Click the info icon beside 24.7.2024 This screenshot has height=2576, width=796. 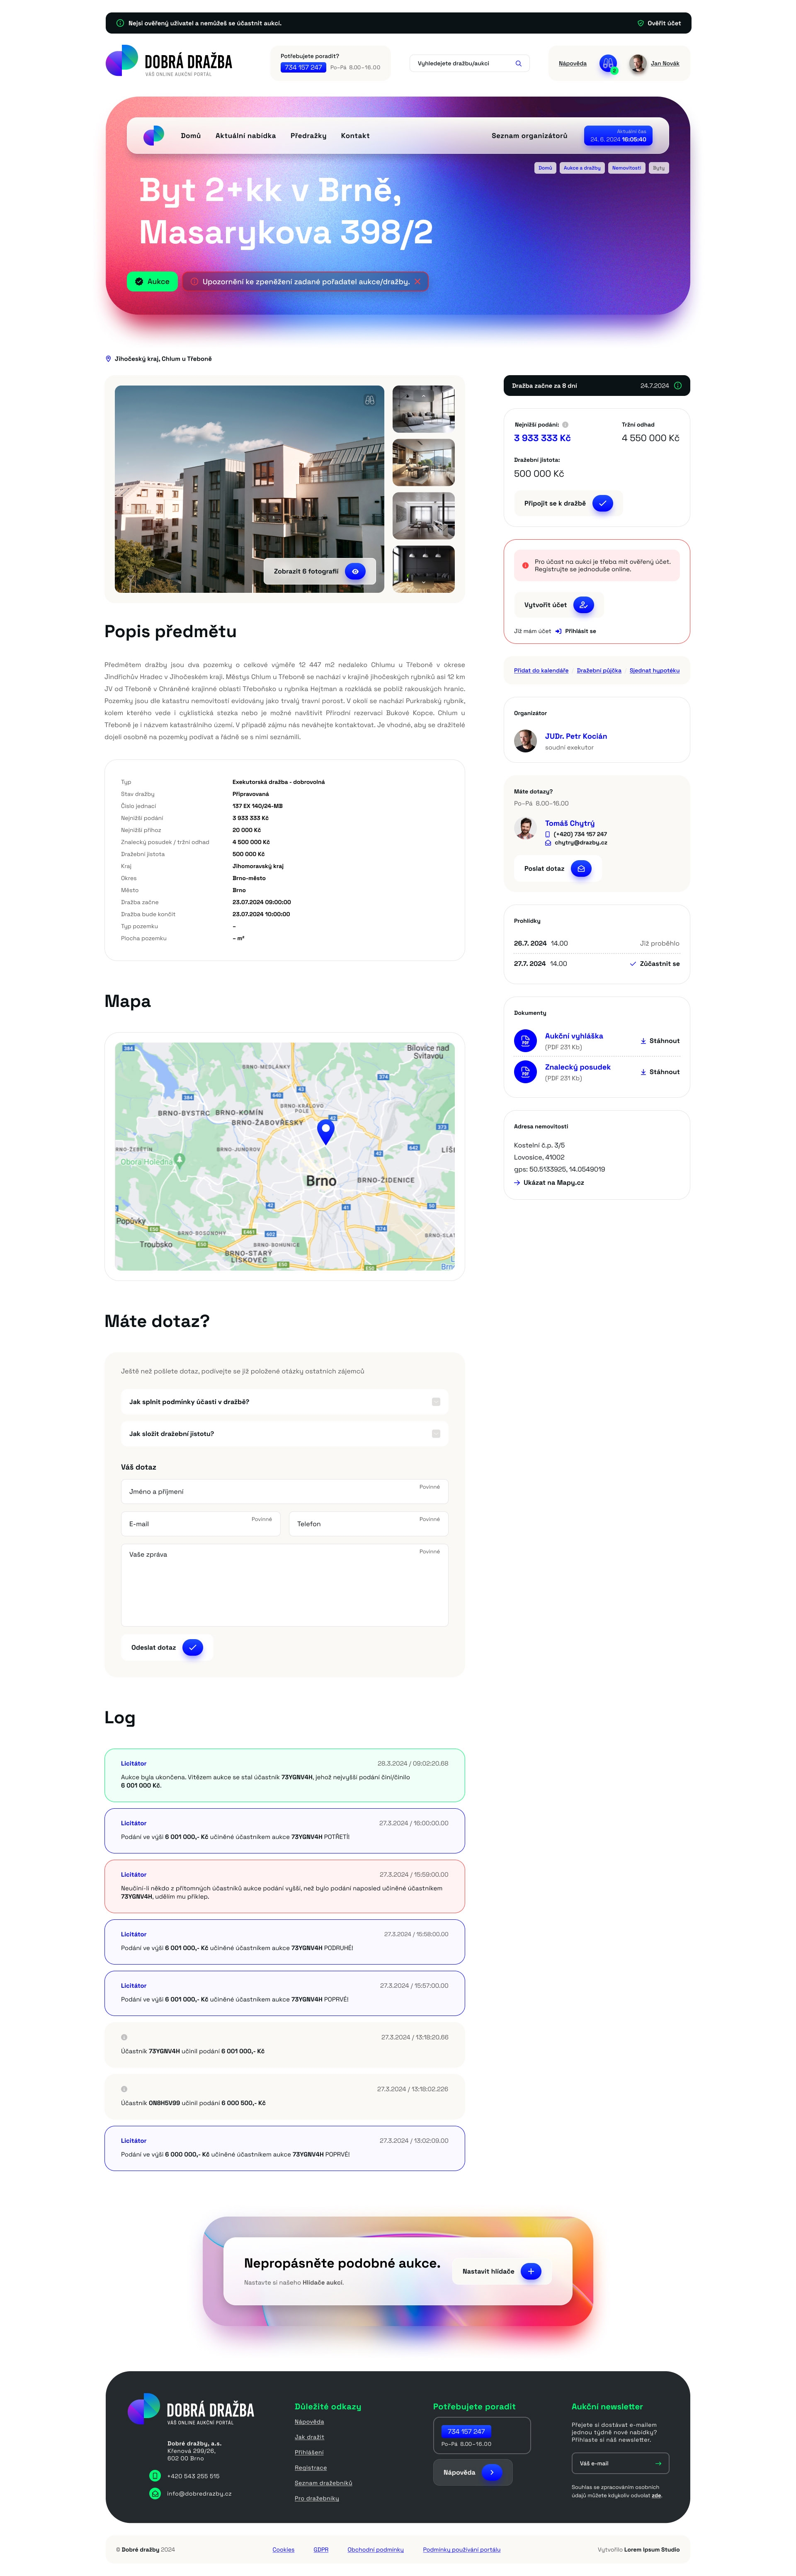tap(678, 386)
